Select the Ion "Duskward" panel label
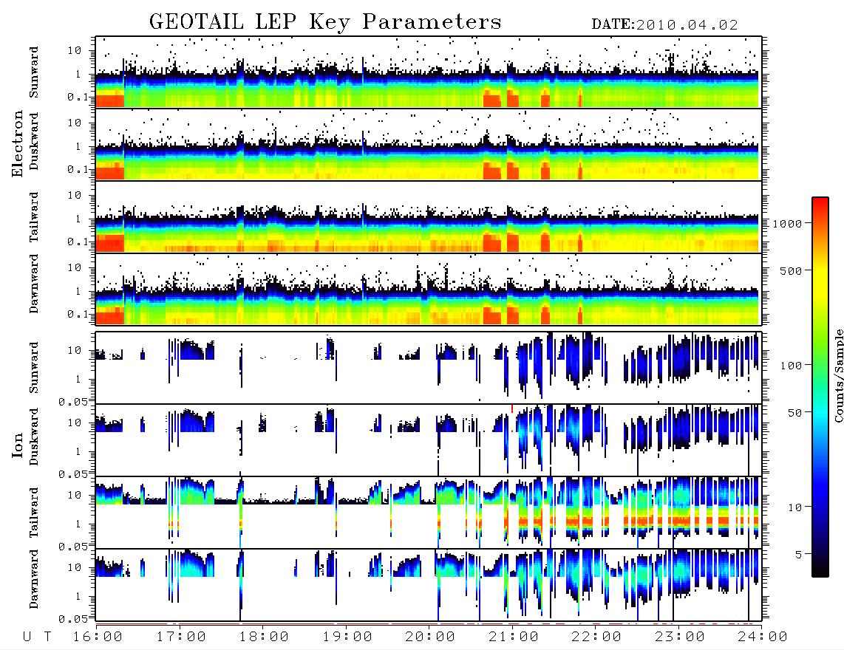The height and width of the screenshot is (650, 844). coord(34,437)
